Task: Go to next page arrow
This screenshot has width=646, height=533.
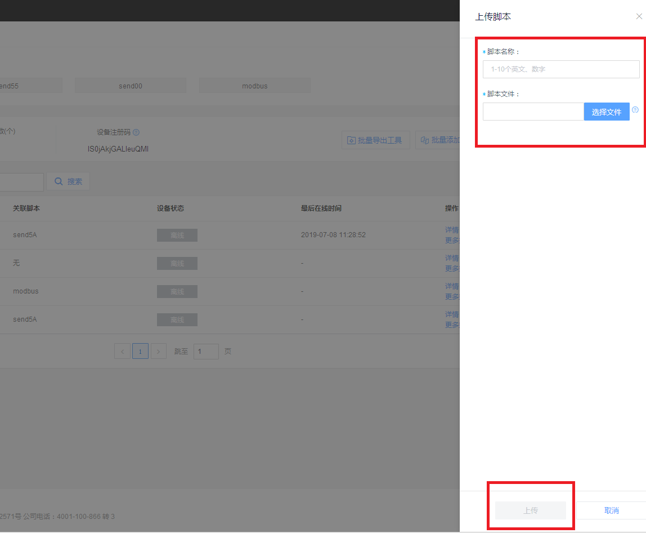Action: pos(159,352)
